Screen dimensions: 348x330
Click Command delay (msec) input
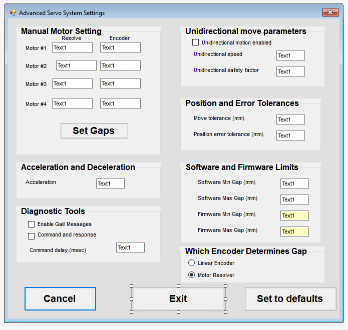click(130, 247)
